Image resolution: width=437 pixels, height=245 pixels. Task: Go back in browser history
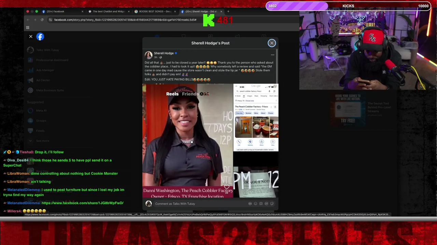tap(28, 20)
